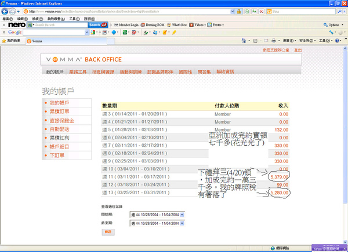Open the 編輯(E) menu
The image size is (348, 252).
[23, 19]
